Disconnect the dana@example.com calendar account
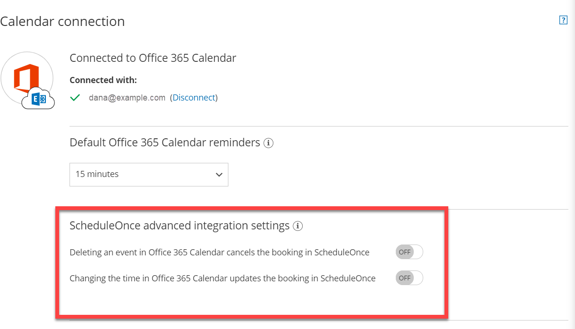This screenshot has width=575, height=329. (x=193, y=98)
